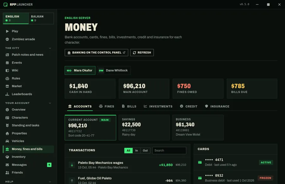This screenshot has width=285, height=184.
Task: Open Banking on the Control Panel
Action: (96, 53)
